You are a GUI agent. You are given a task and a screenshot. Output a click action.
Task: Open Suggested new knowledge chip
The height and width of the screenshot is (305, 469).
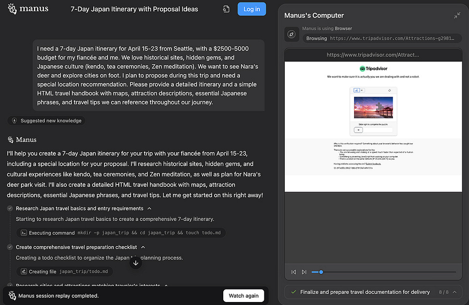(46, 120)
